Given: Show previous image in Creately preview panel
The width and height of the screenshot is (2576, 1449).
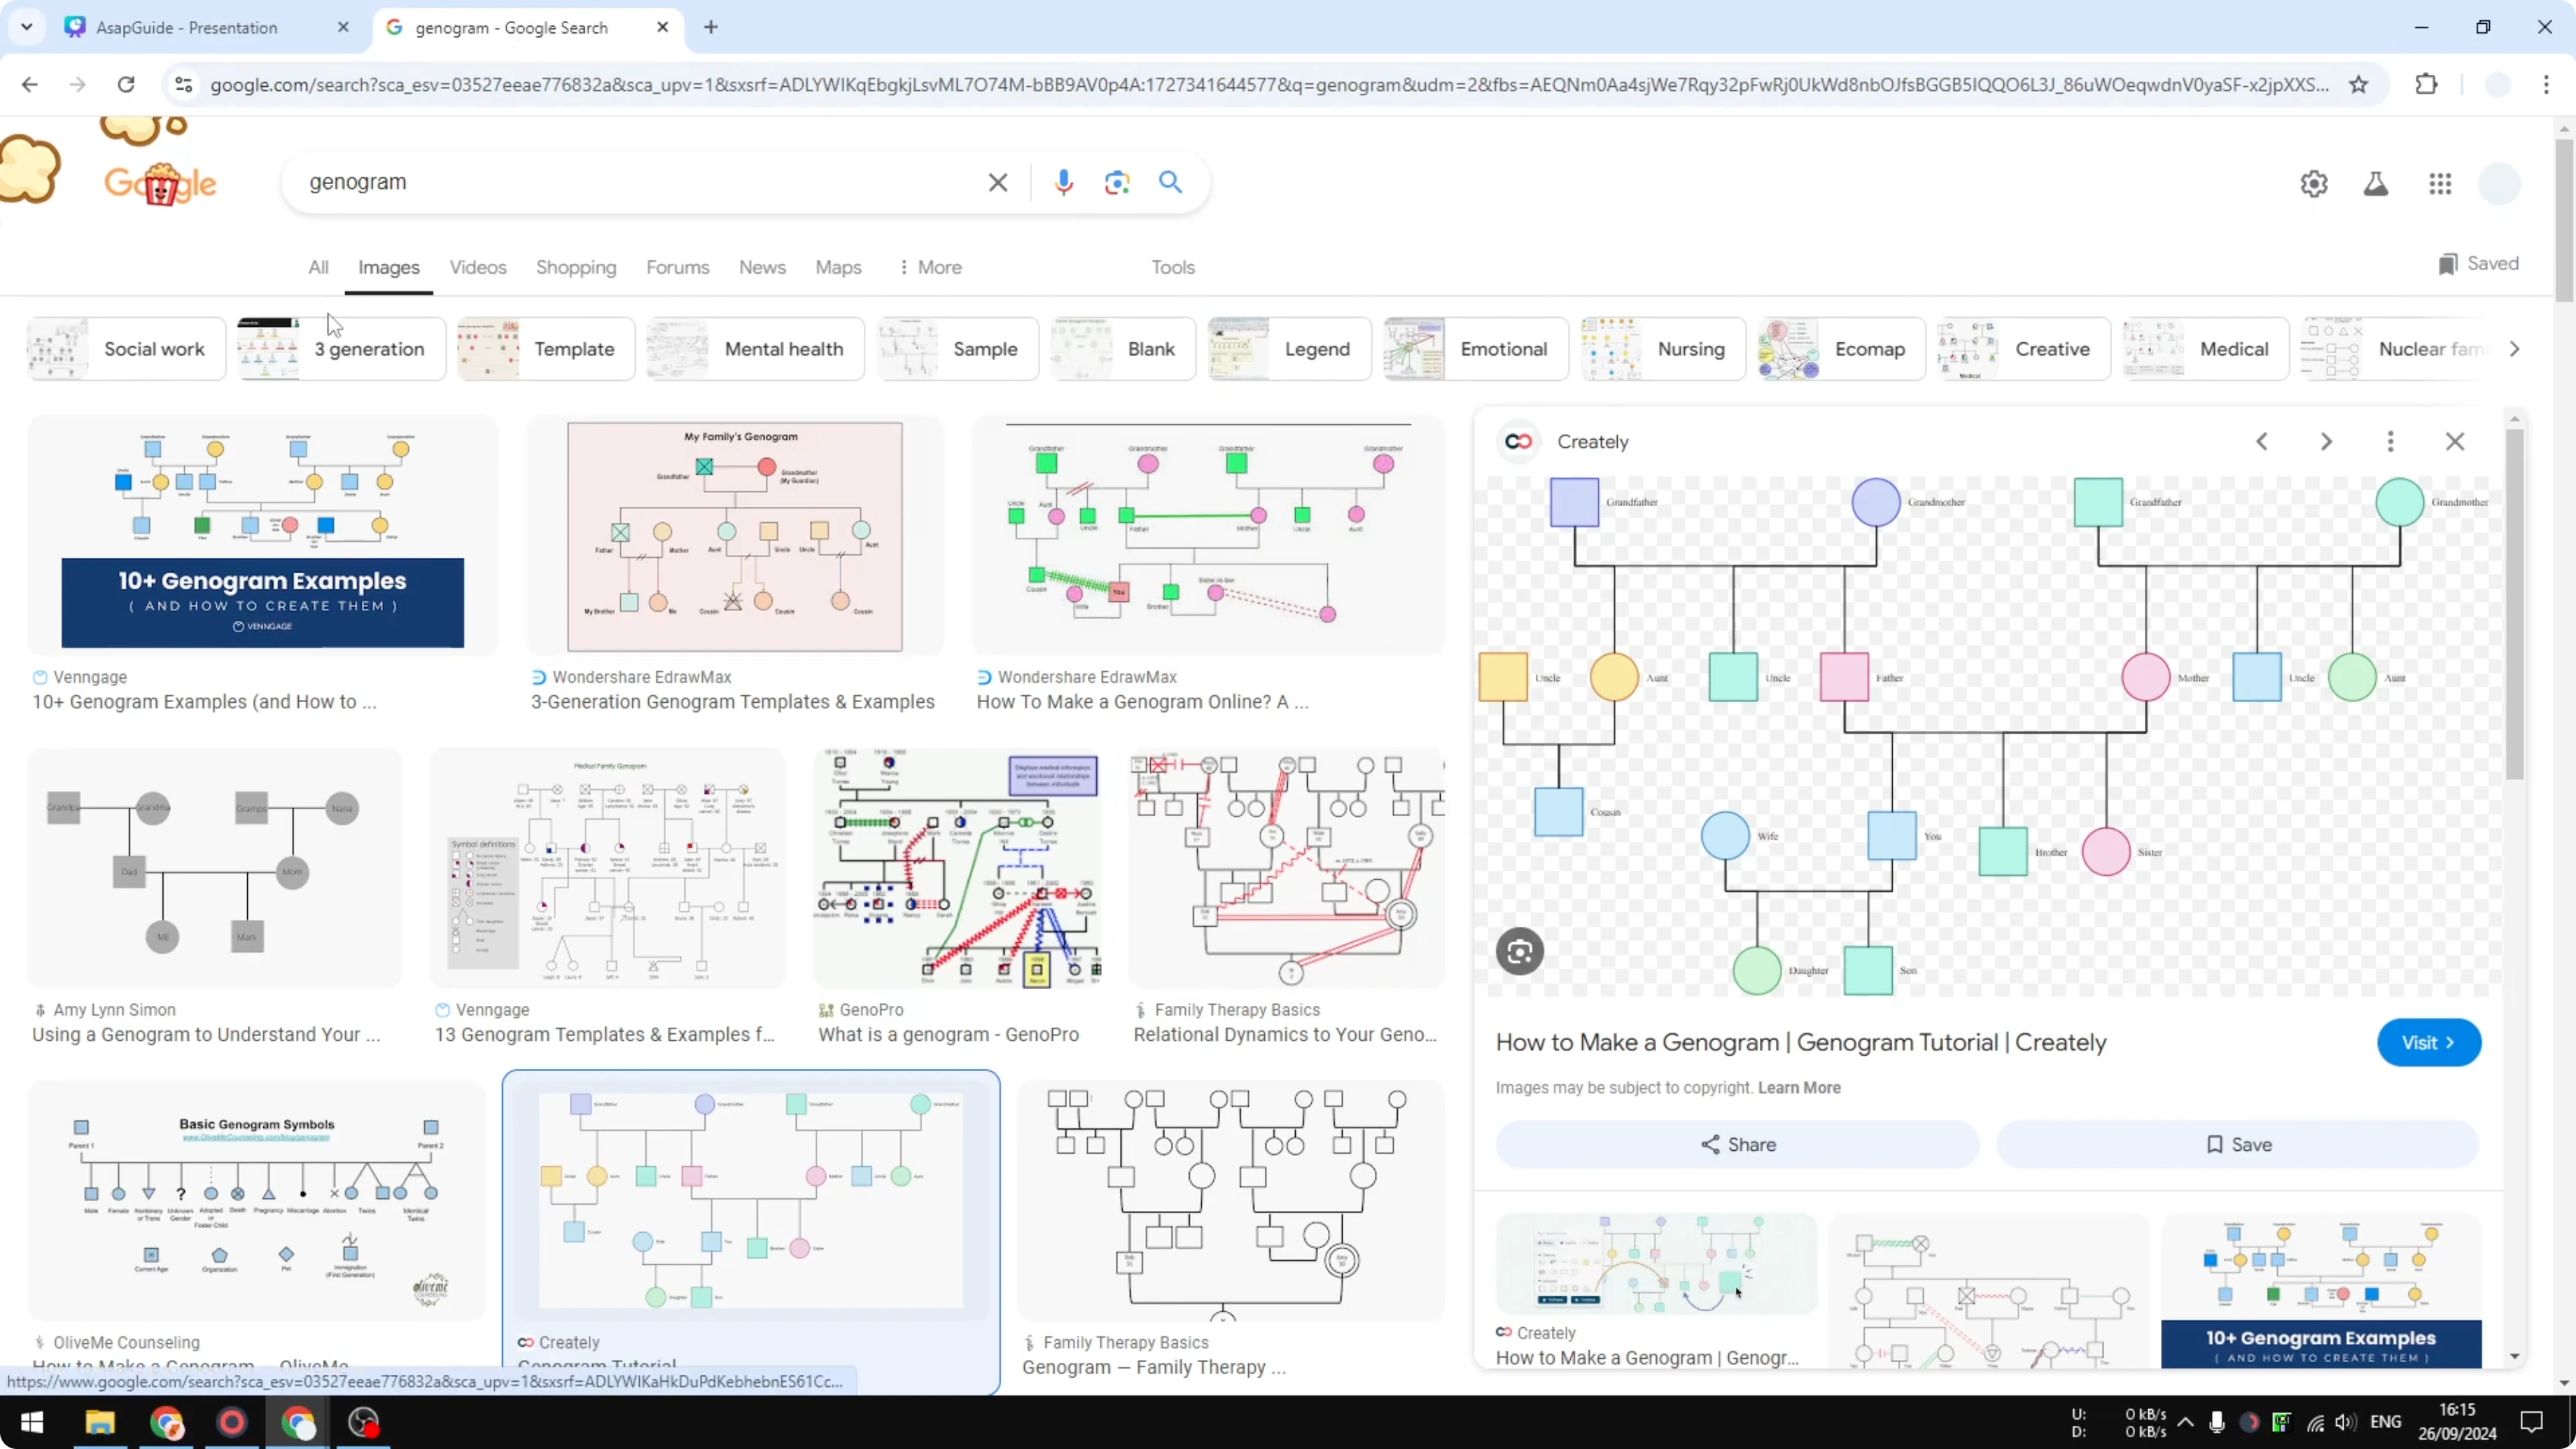Looking at the screenshot, I should point(2261,442).
